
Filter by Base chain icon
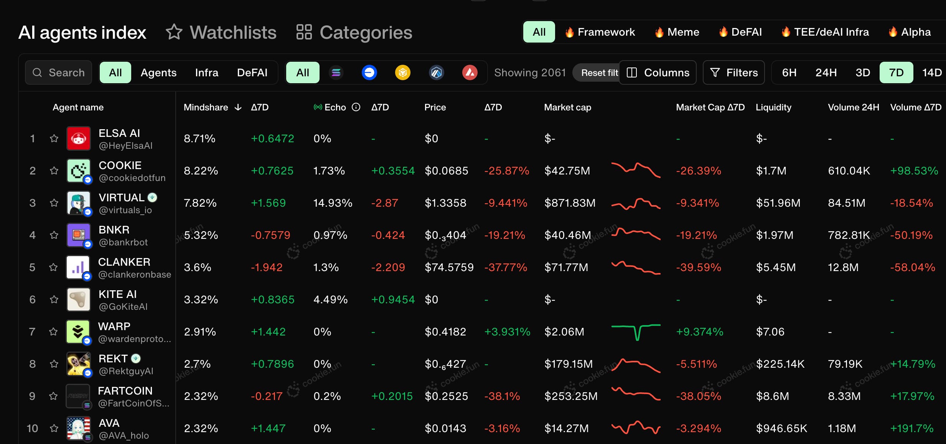369,72
